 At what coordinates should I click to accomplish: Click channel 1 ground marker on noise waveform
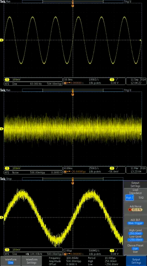2,129
